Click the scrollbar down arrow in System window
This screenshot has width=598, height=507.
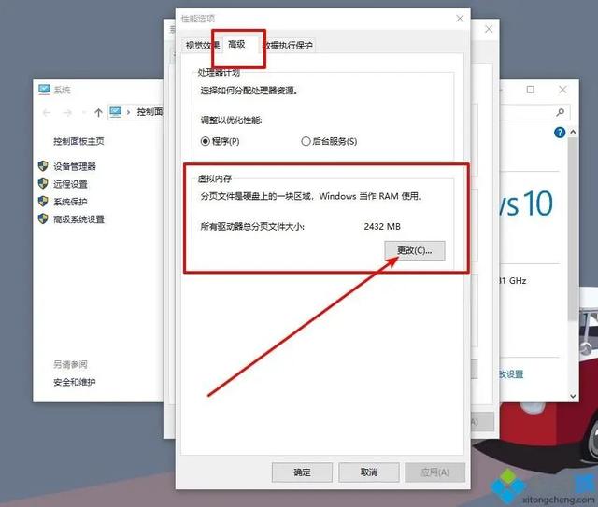573,396
